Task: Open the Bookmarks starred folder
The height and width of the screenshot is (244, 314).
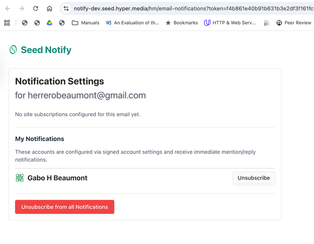Action: (x=182, y=23)
